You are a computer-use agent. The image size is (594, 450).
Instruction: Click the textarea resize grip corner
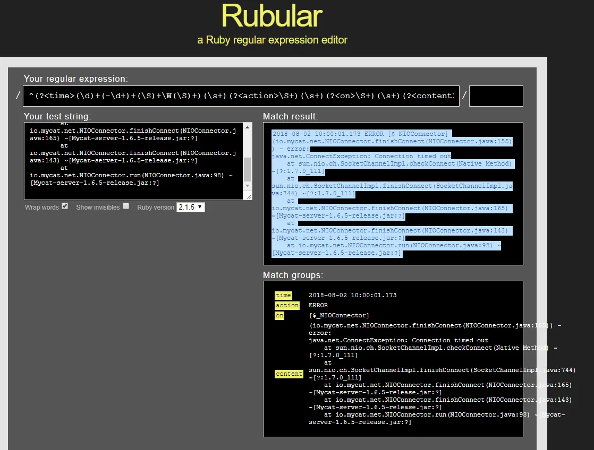tap(249, 196)
